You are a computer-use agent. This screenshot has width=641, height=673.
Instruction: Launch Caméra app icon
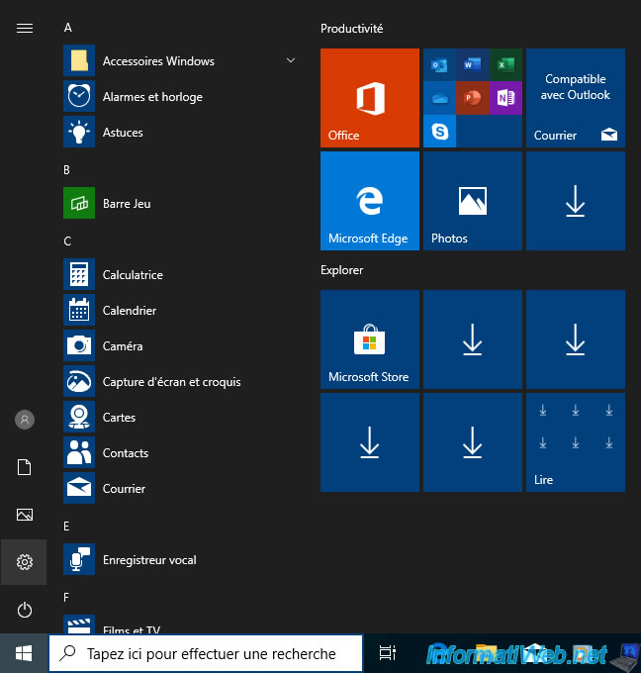pos(79,345)
